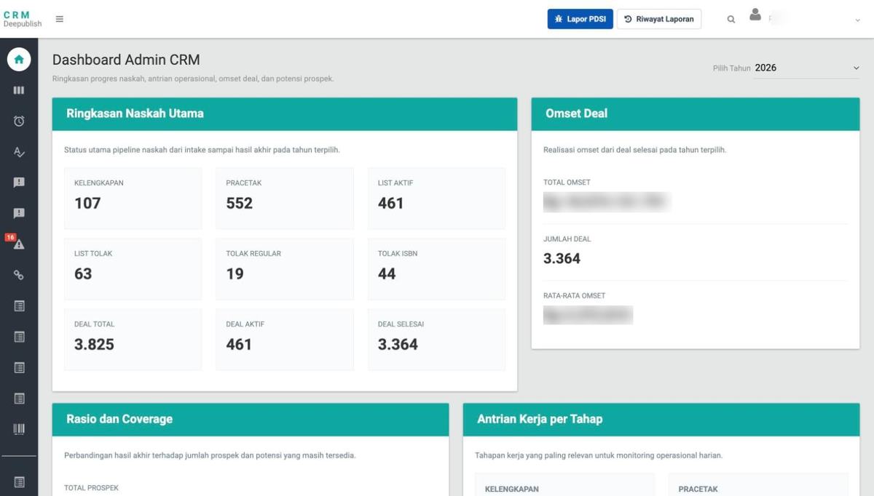Open the Home dashboard sidebar icon

[x=19, y=60]
